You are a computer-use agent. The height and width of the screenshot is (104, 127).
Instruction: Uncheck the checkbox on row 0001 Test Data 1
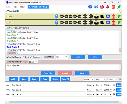tap(114, 85)
